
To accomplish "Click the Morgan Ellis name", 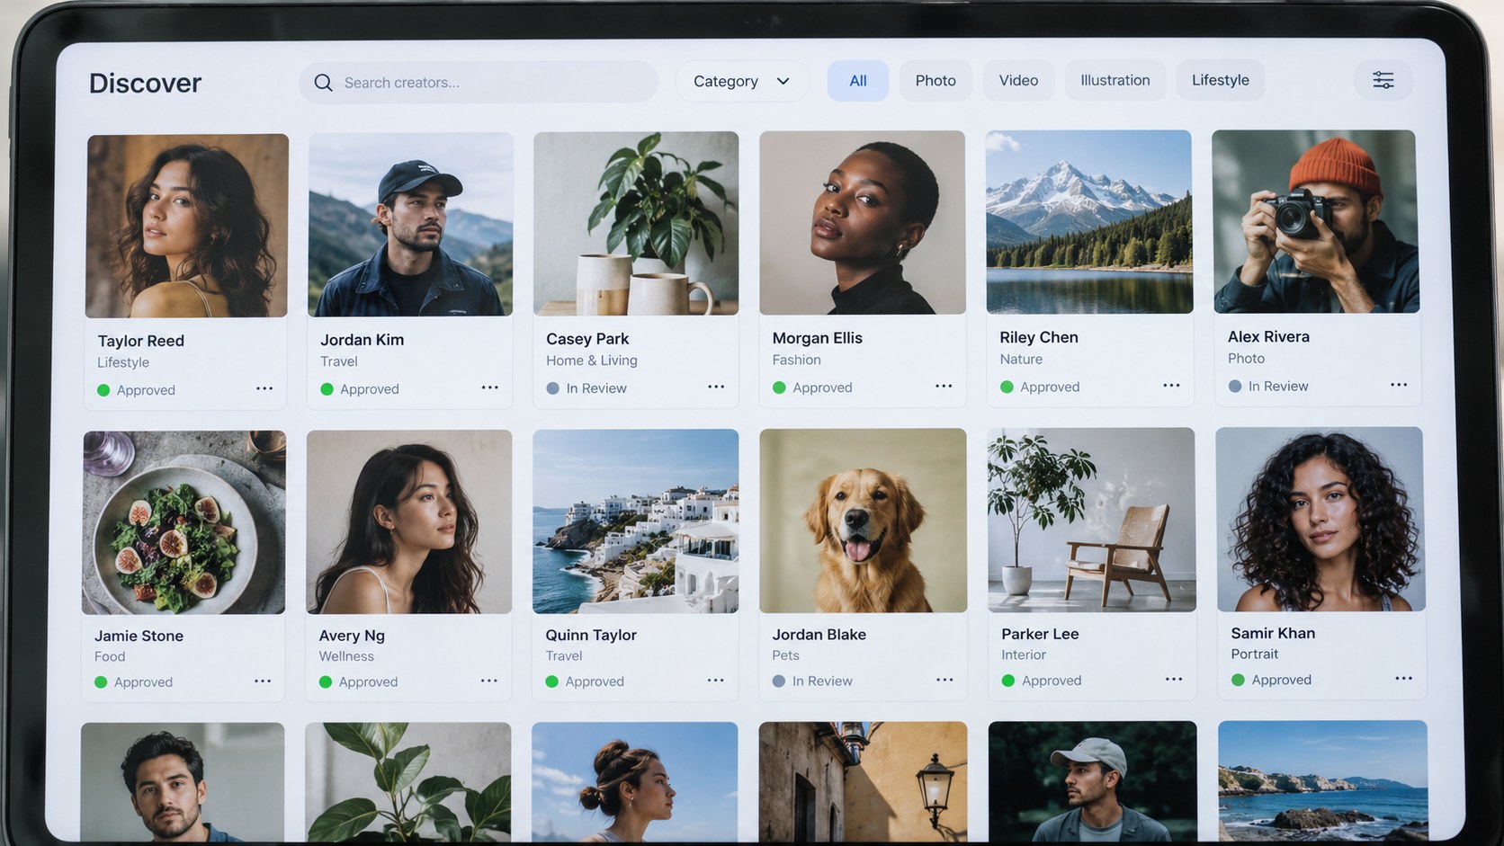I will [x=817, y=338].
